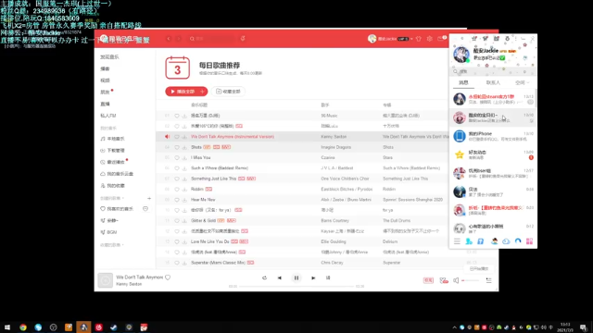Skip to the previous track
The image size is (593, 333).
(280, 277)
